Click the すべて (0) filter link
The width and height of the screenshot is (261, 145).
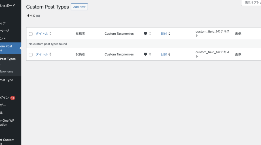pos(33,16)
